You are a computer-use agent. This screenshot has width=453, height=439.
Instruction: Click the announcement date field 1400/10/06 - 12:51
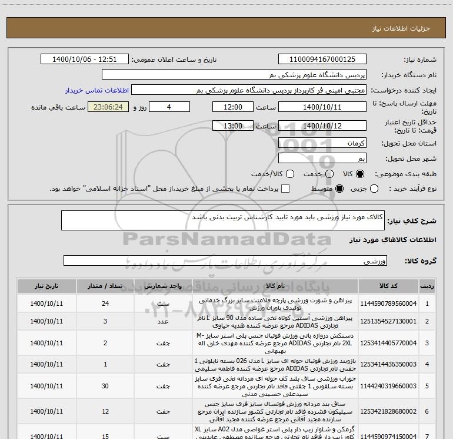84,60
